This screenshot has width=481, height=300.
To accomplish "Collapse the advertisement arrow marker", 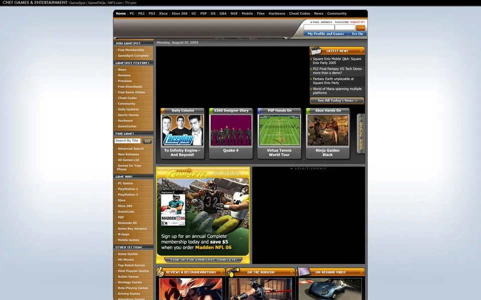I will point(292,168).
